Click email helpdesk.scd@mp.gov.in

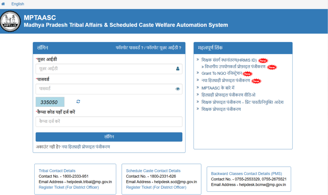(x=176, y=182)
